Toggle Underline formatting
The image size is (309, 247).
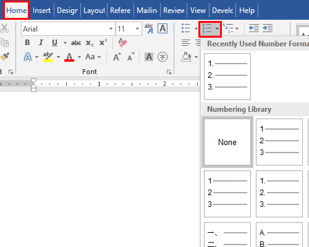pos(54,43)
